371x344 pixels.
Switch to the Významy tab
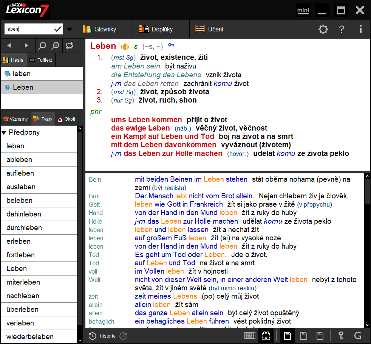tap(15, 119)
